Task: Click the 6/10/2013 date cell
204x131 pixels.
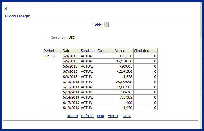Action: pyautogui.click(x=71, y=82)
